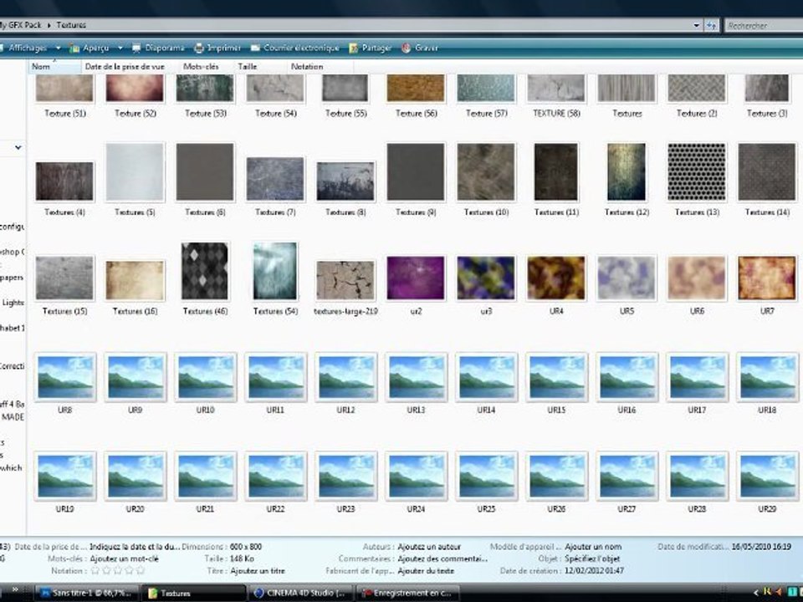Image resolution: width=803 pixels, height=602 pixels.
Task: Focus the Rechercher search field
Action: [x=764, y=25]
